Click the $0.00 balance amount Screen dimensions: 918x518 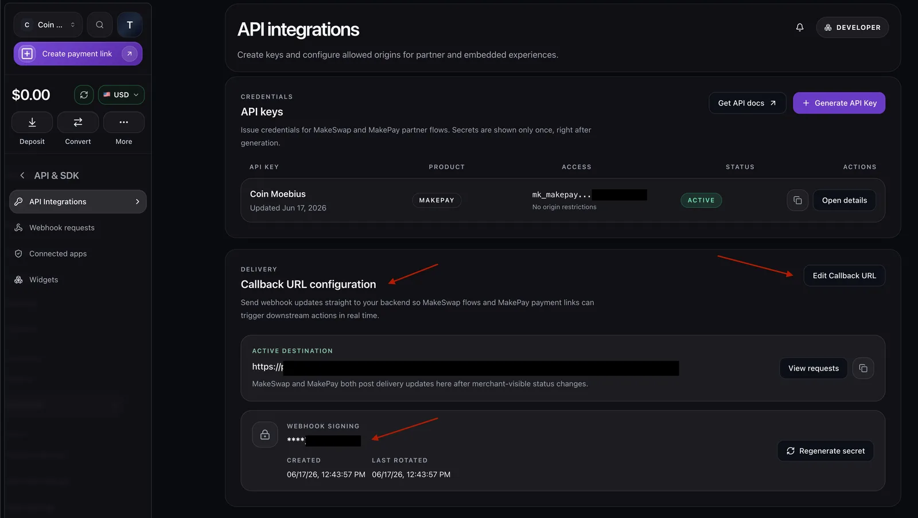pos(31,95)
